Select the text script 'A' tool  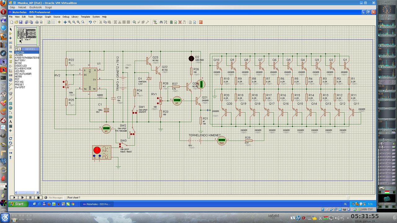(x=11, y=122)
